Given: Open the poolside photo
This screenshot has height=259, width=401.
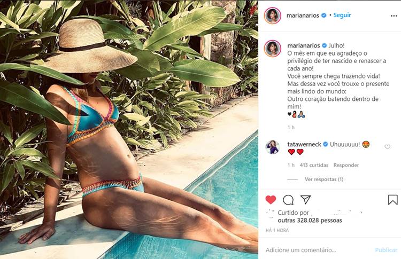Looking at the screenshot, I should point(129,129).
